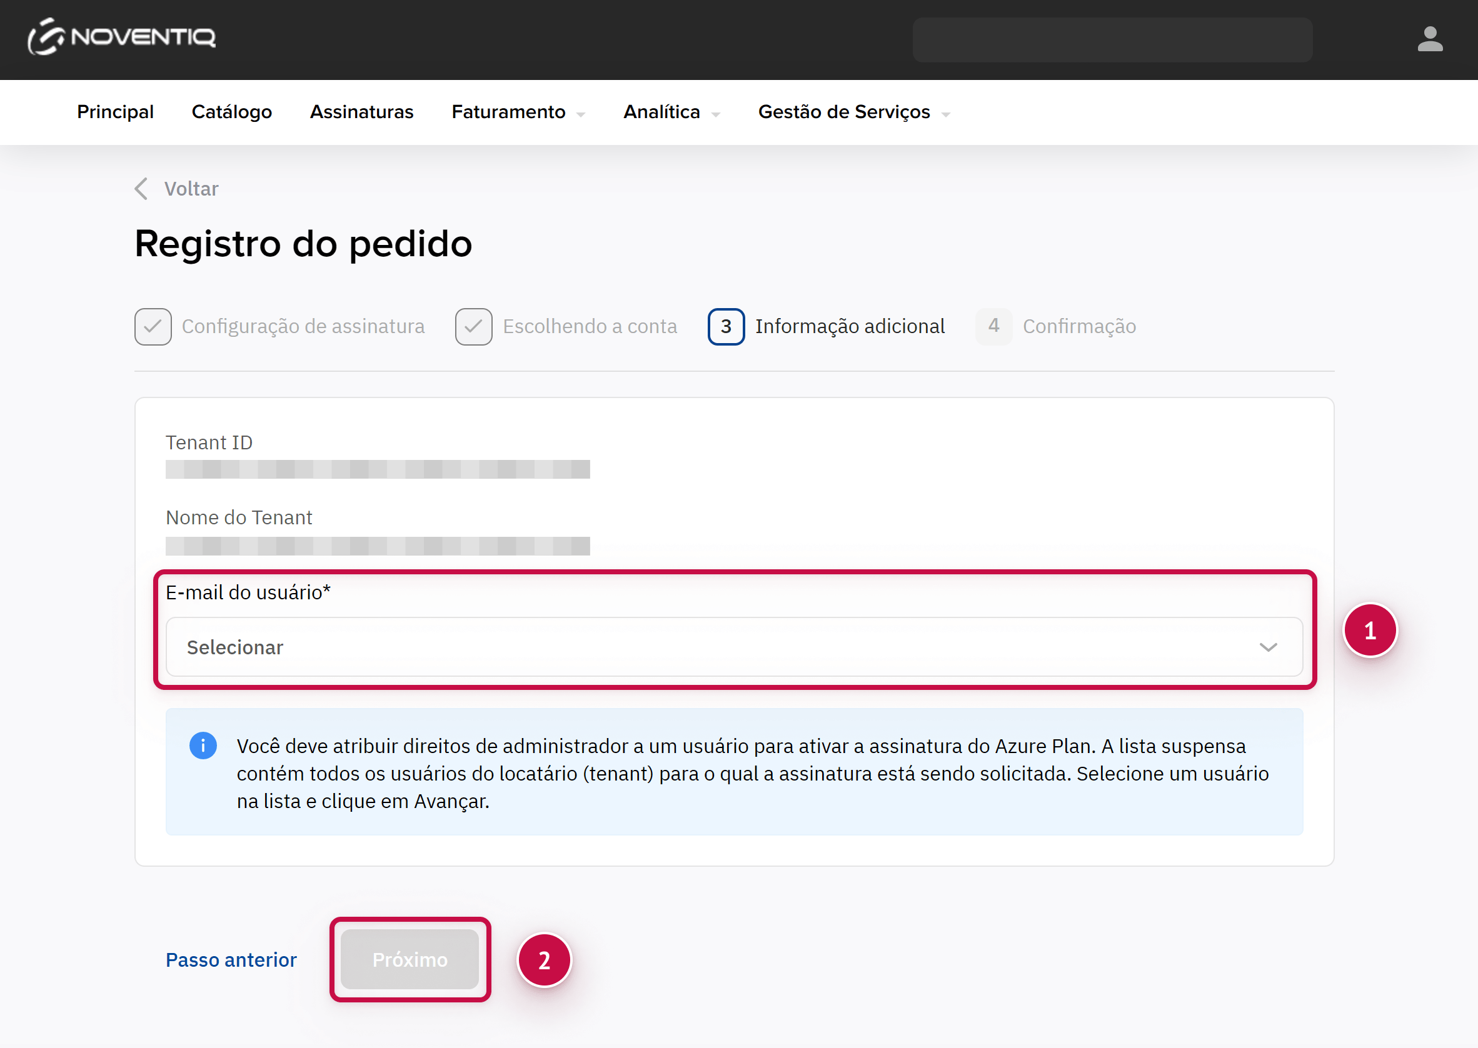1478x1048 pixels.
Task: Open the user profile icon
Action: click(1430, 39)
